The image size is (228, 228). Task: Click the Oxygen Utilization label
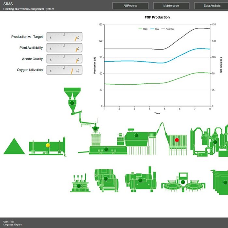tap(30, 70)
